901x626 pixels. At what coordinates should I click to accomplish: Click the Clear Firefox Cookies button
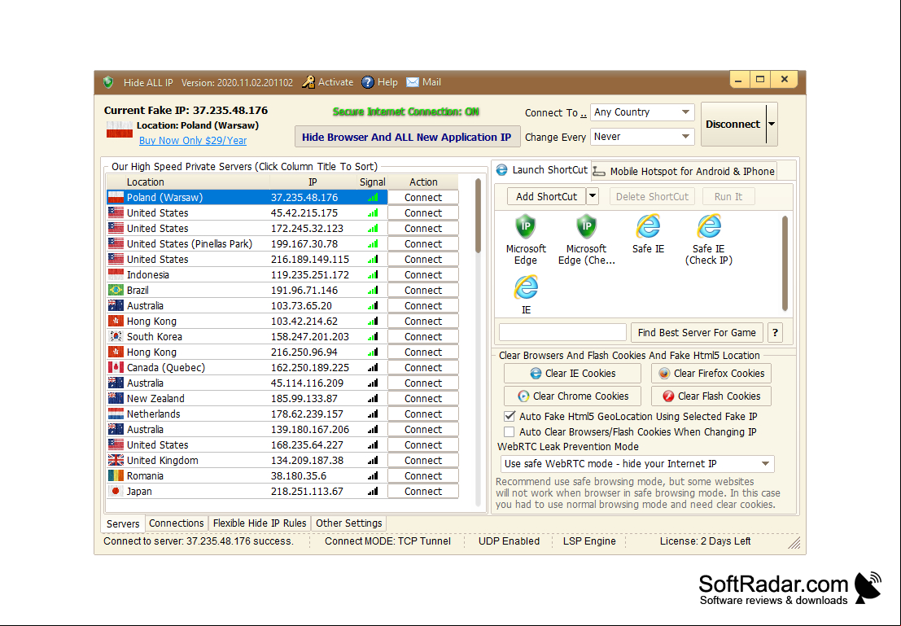coord(711,374)
